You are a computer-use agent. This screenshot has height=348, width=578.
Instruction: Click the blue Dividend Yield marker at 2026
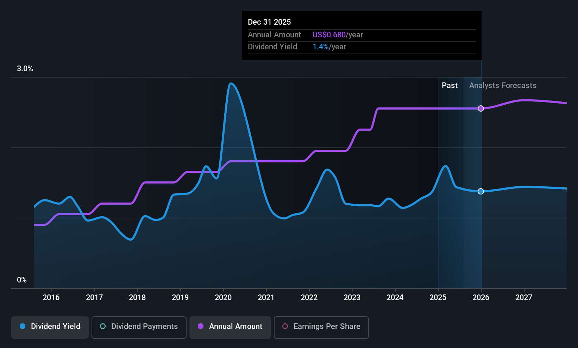click(x=481, y=191)
